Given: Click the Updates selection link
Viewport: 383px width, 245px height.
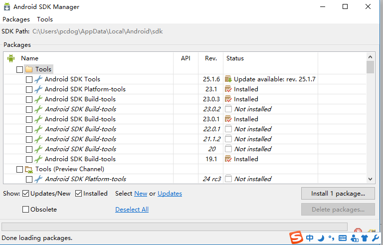Looking at the screenshot, I should click(x=170, y=194).
